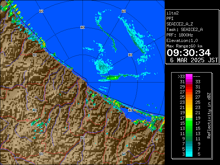Click the "40" range label due north of center
The image size is (220, 165).
[x=82, y=27]
